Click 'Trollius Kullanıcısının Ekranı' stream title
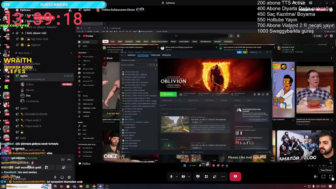The image size is (336, 189). point(118,10)
